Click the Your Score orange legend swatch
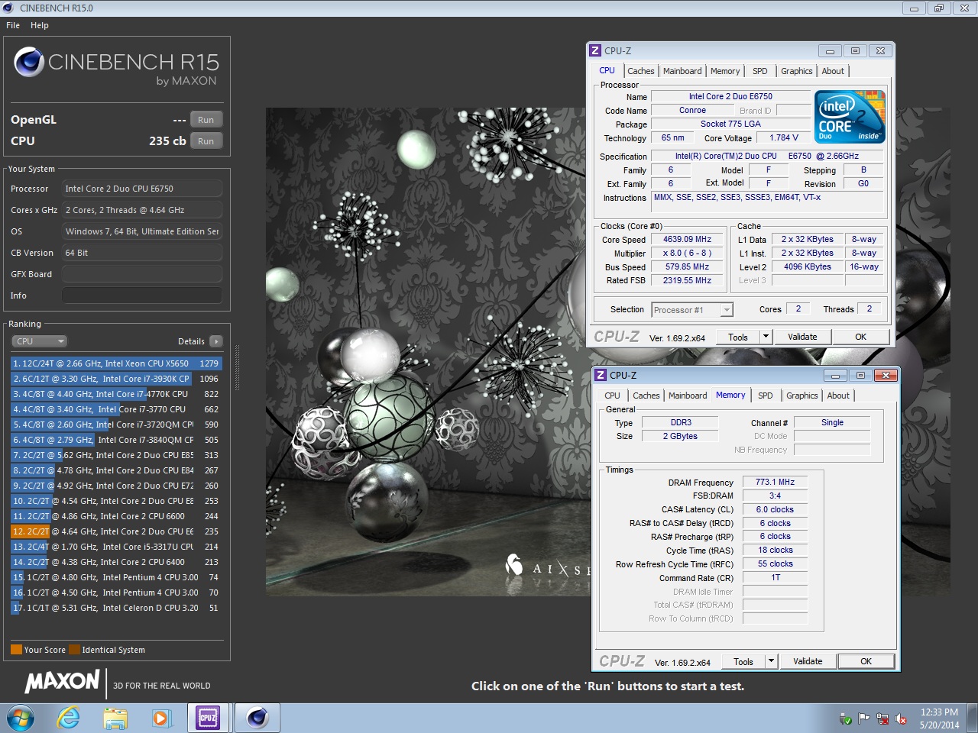 16,650
